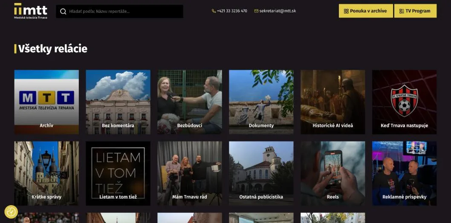Call number +421 33 3236 470 link
Image resolution: width=451 pixels, height=223 pixels.
point(232,11)
